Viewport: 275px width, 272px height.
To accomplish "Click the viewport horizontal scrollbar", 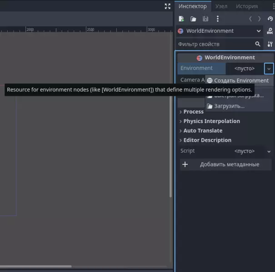I will [36, 266].
